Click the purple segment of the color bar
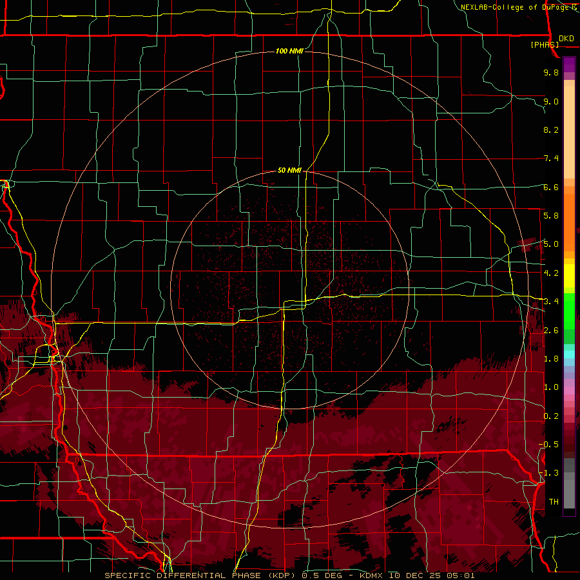This screenshot has height=580, width=580. 569,64
